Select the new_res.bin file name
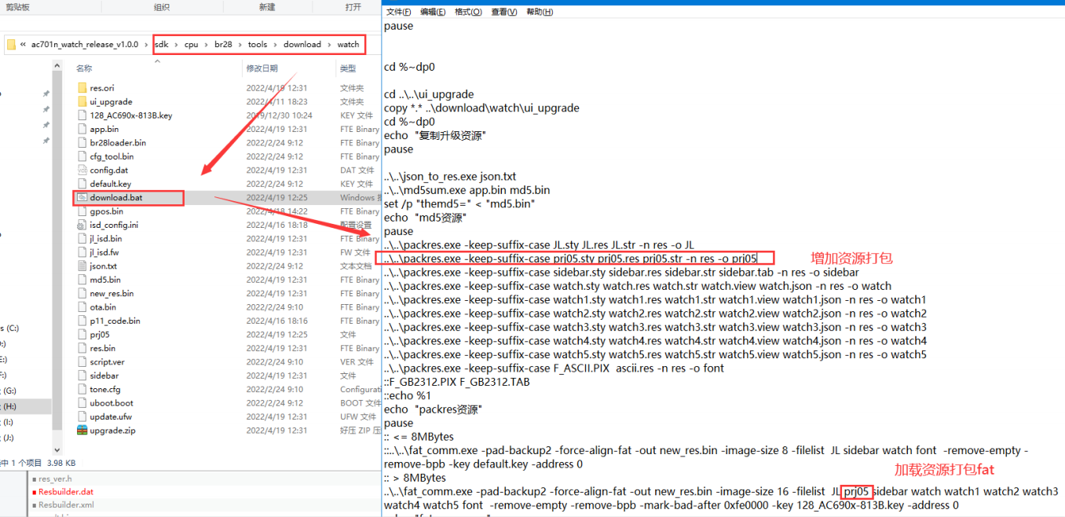This screenshot has height=517, width=1065. click(x=112, y=293)
